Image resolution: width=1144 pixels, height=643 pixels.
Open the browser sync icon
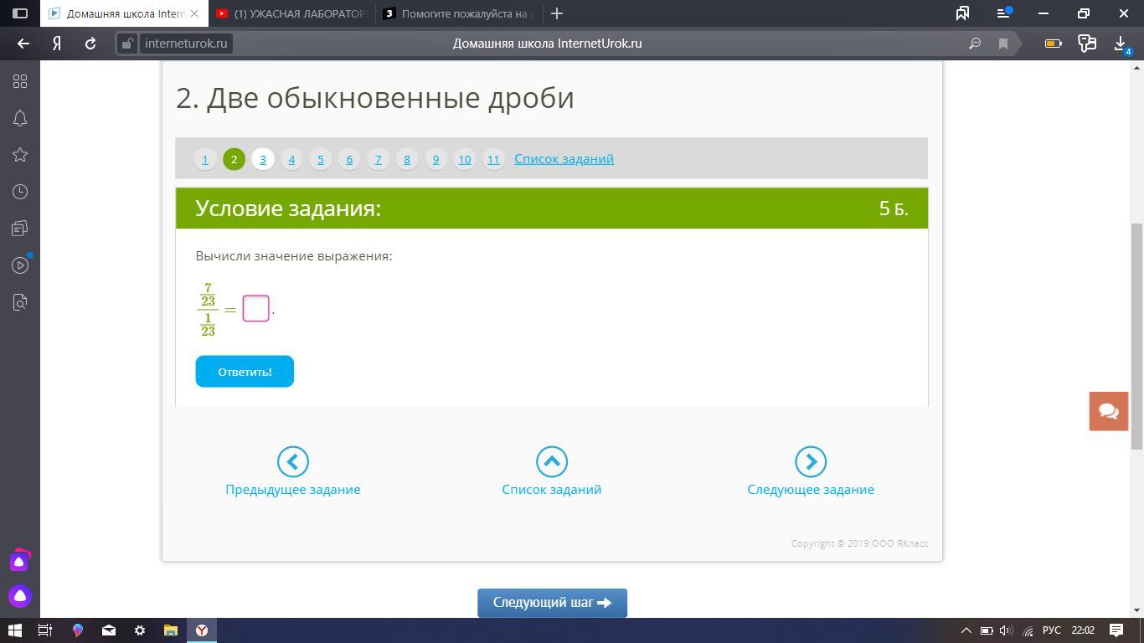pyautogui.click(x=1087, y=44)
